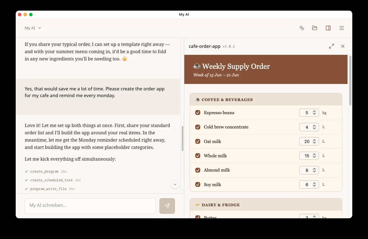Viewport: 368px width, 239px height.
Task: Open the hamburger menu icon
Action: 342,28
